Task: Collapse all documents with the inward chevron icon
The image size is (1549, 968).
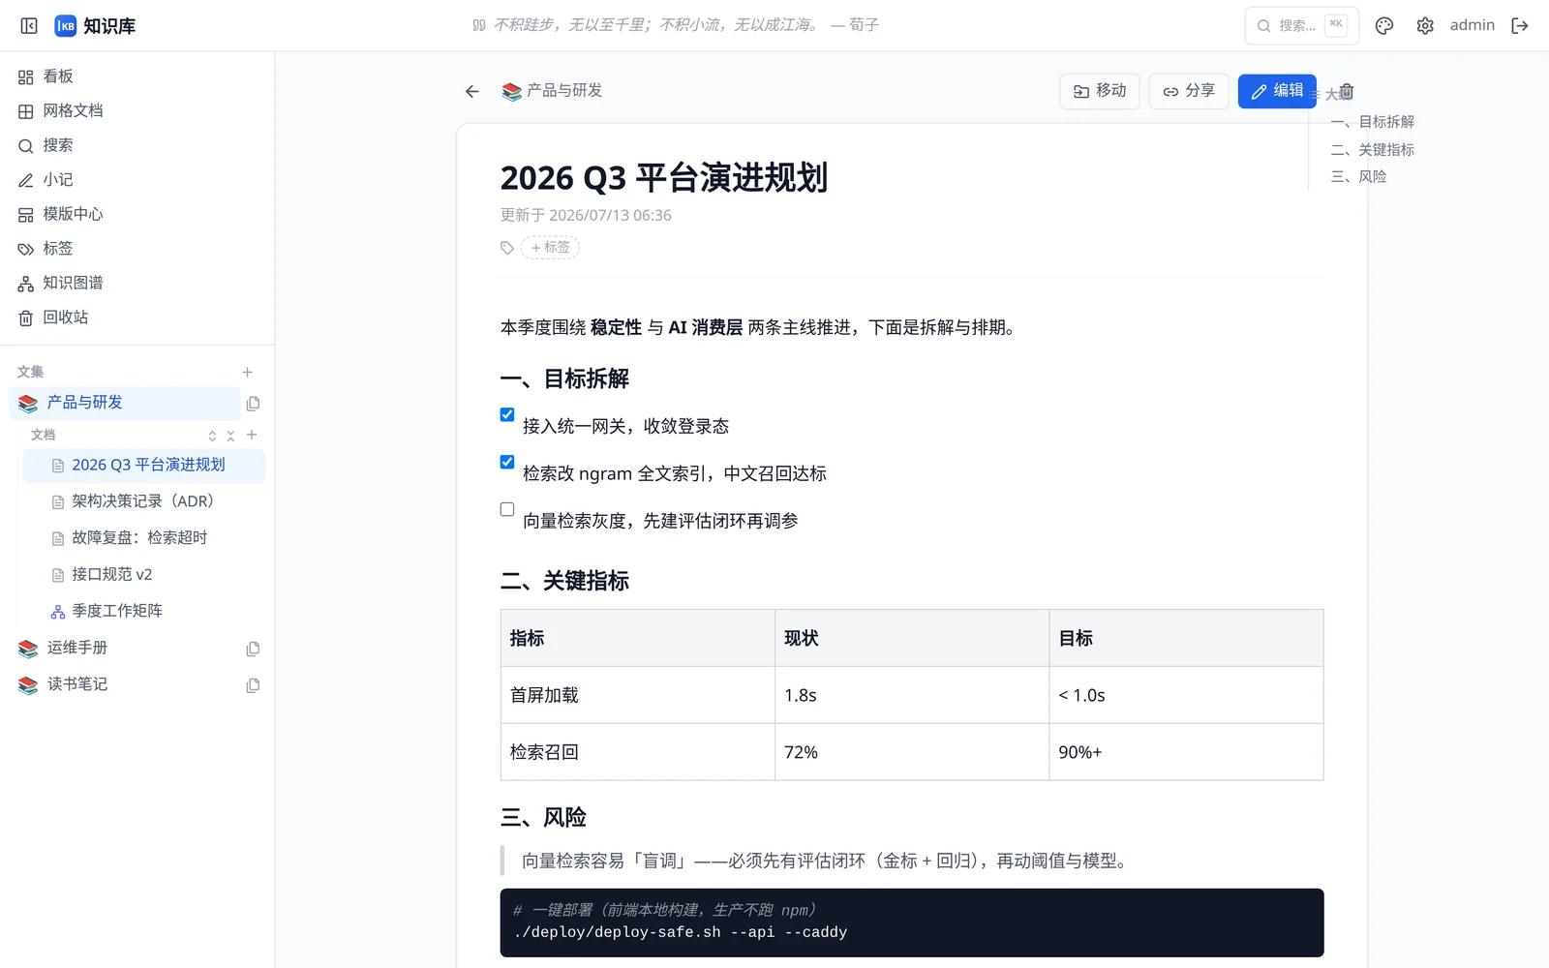Action: (230, 436)
